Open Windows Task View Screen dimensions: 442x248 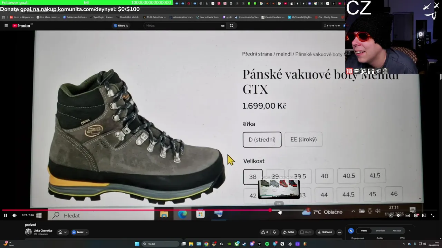pyautogui.click(x=183, y=244)
